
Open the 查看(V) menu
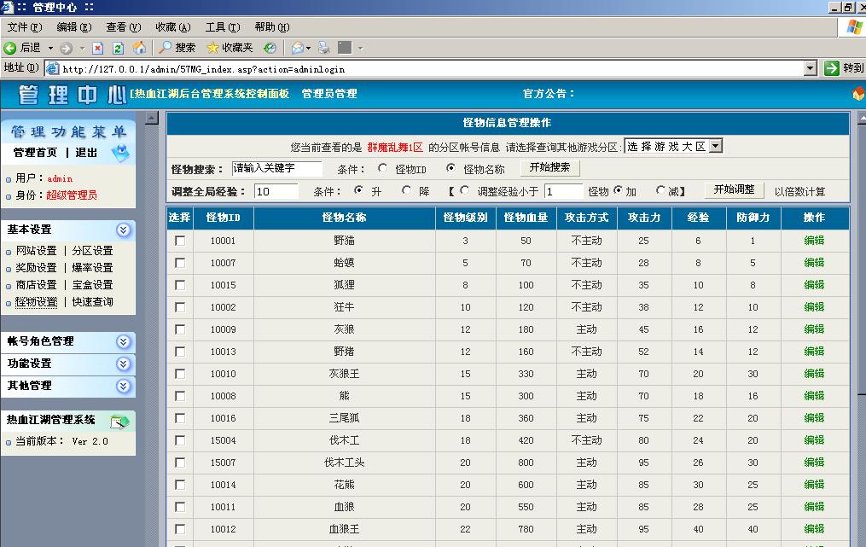coord(123,27)
